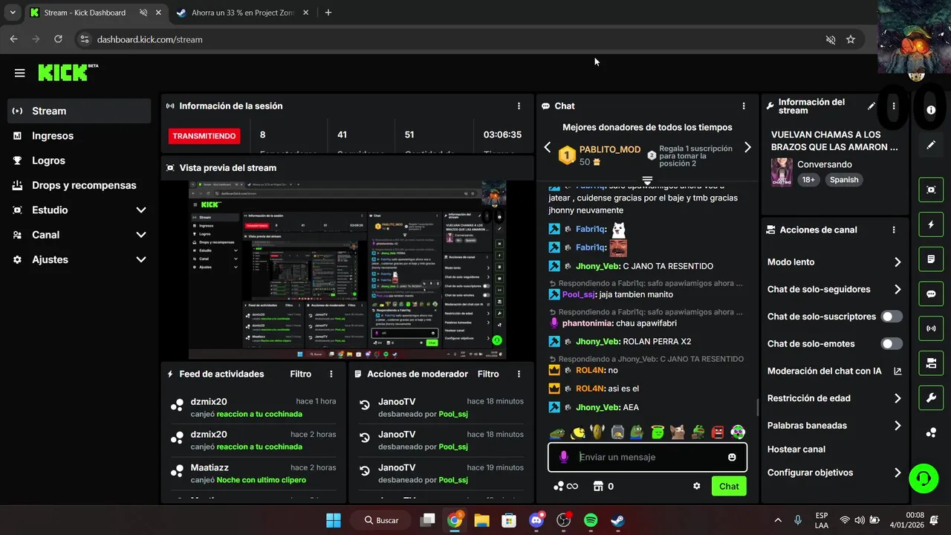Click Hostear canal

pos(796,449)
